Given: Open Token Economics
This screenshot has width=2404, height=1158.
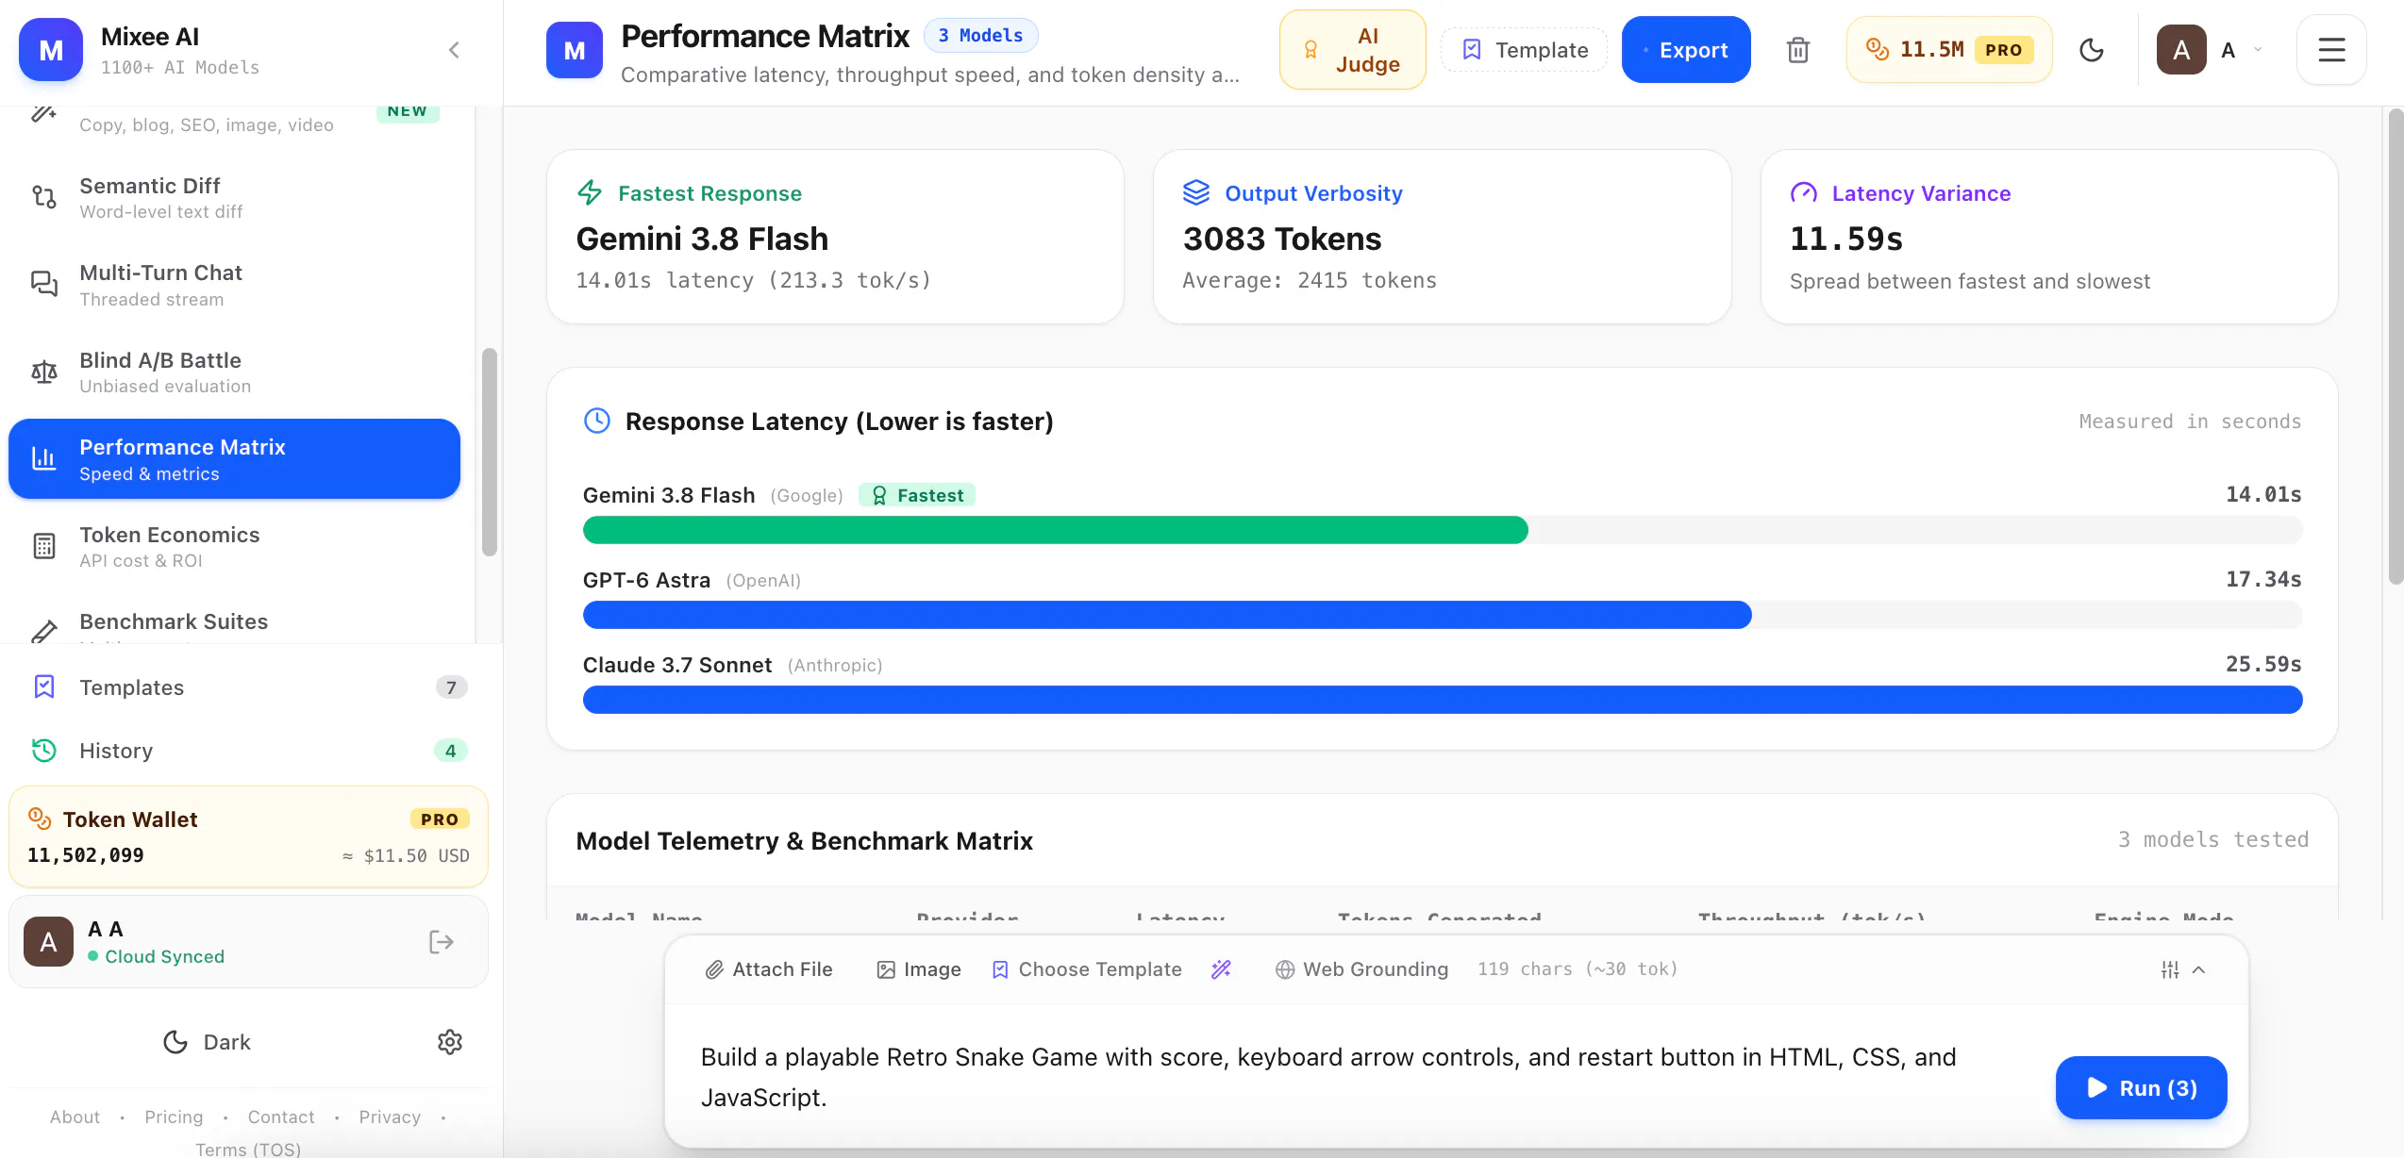Looking at the screenshot, I should tap(234, 546).
